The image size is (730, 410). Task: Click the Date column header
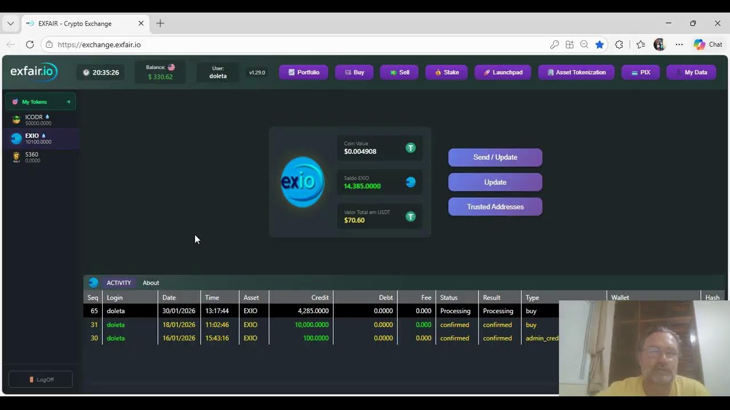coord(179,297)
